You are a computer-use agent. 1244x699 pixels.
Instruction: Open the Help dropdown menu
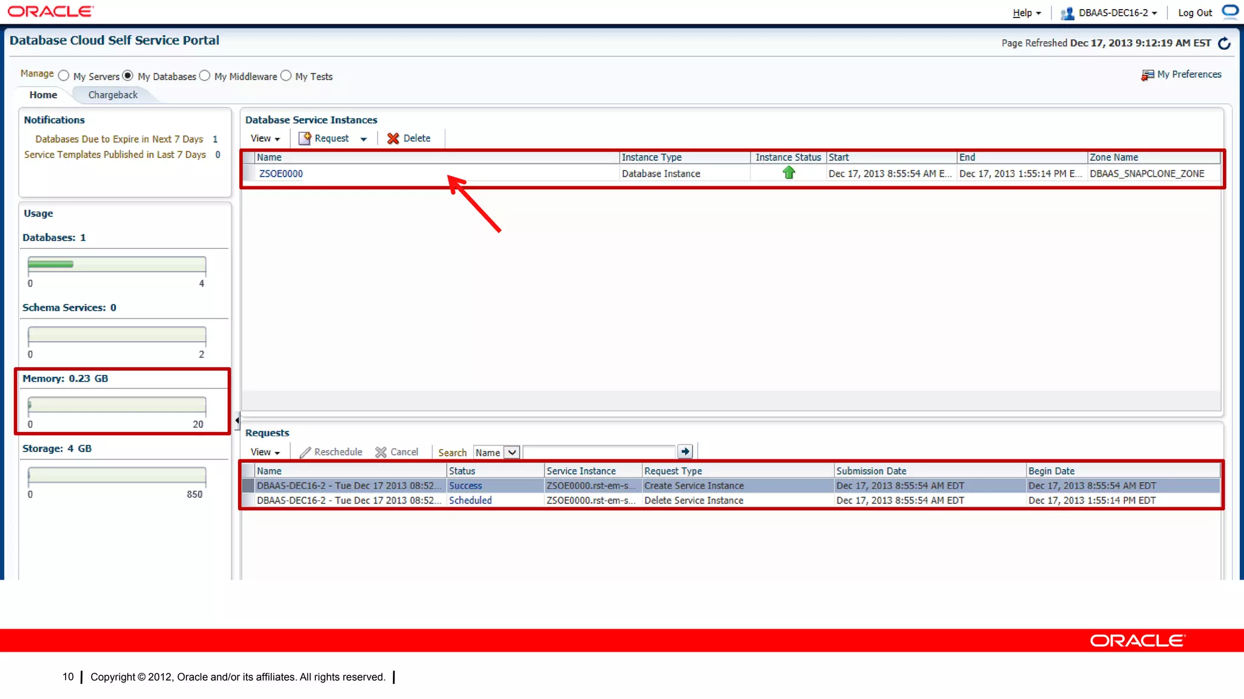click(x=1027, y=13)
